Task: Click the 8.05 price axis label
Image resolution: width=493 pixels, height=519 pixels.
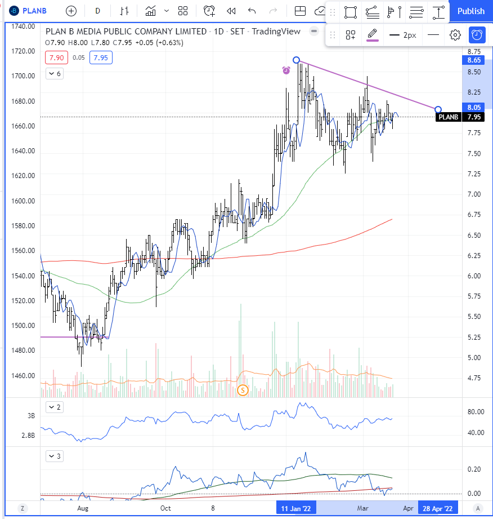Action: point(473,107)
